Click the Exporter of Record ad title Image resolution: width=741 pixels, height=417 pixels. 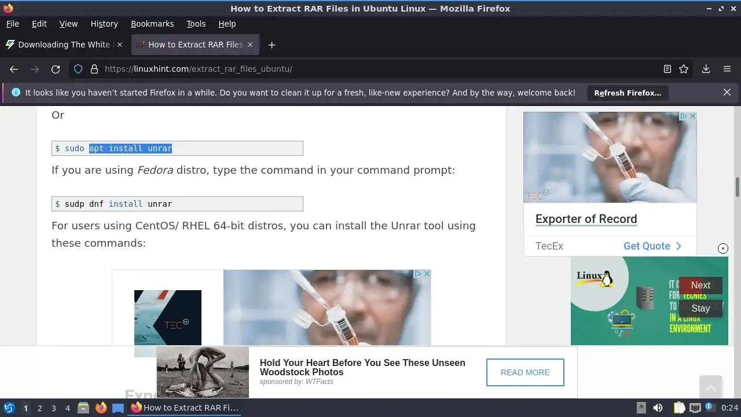tap(586, 219)
